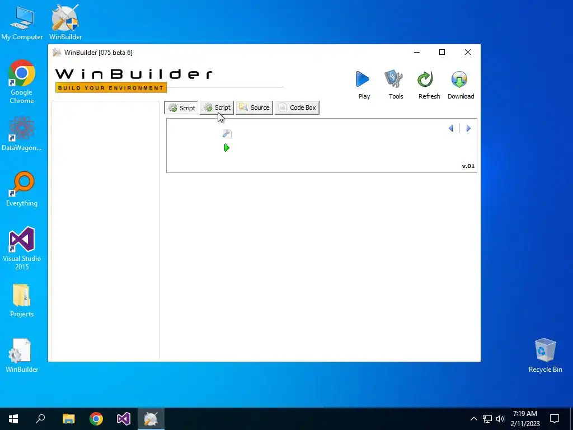The height and width of the screenshot is (430, 573).
Task: Select the DataWagon desktop shortcut
Action: tap(22, 134)
